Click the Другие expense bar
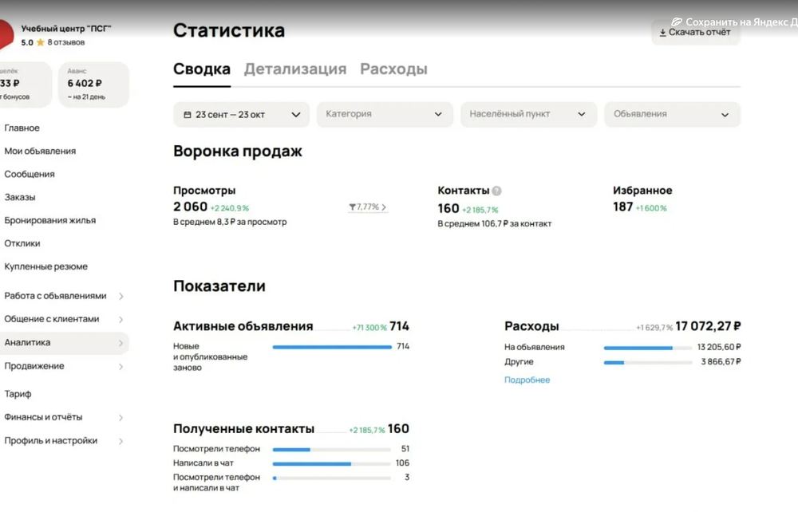This screenshot has height=512, width=798. pyautogui.click(x=647, y=363)
